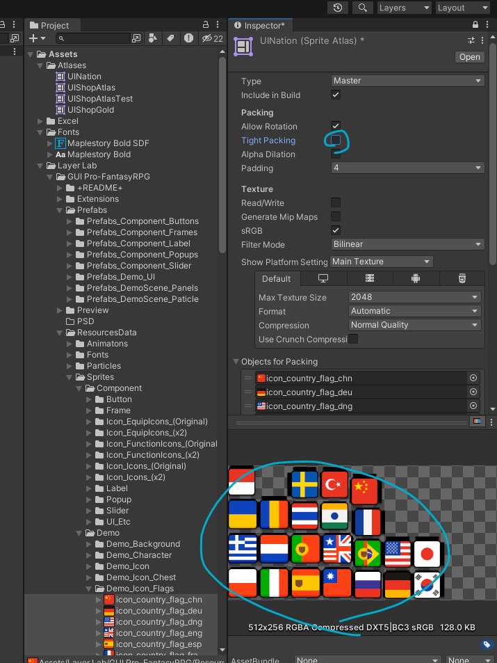Click the plus add-asset button in Project

(37, 38)
